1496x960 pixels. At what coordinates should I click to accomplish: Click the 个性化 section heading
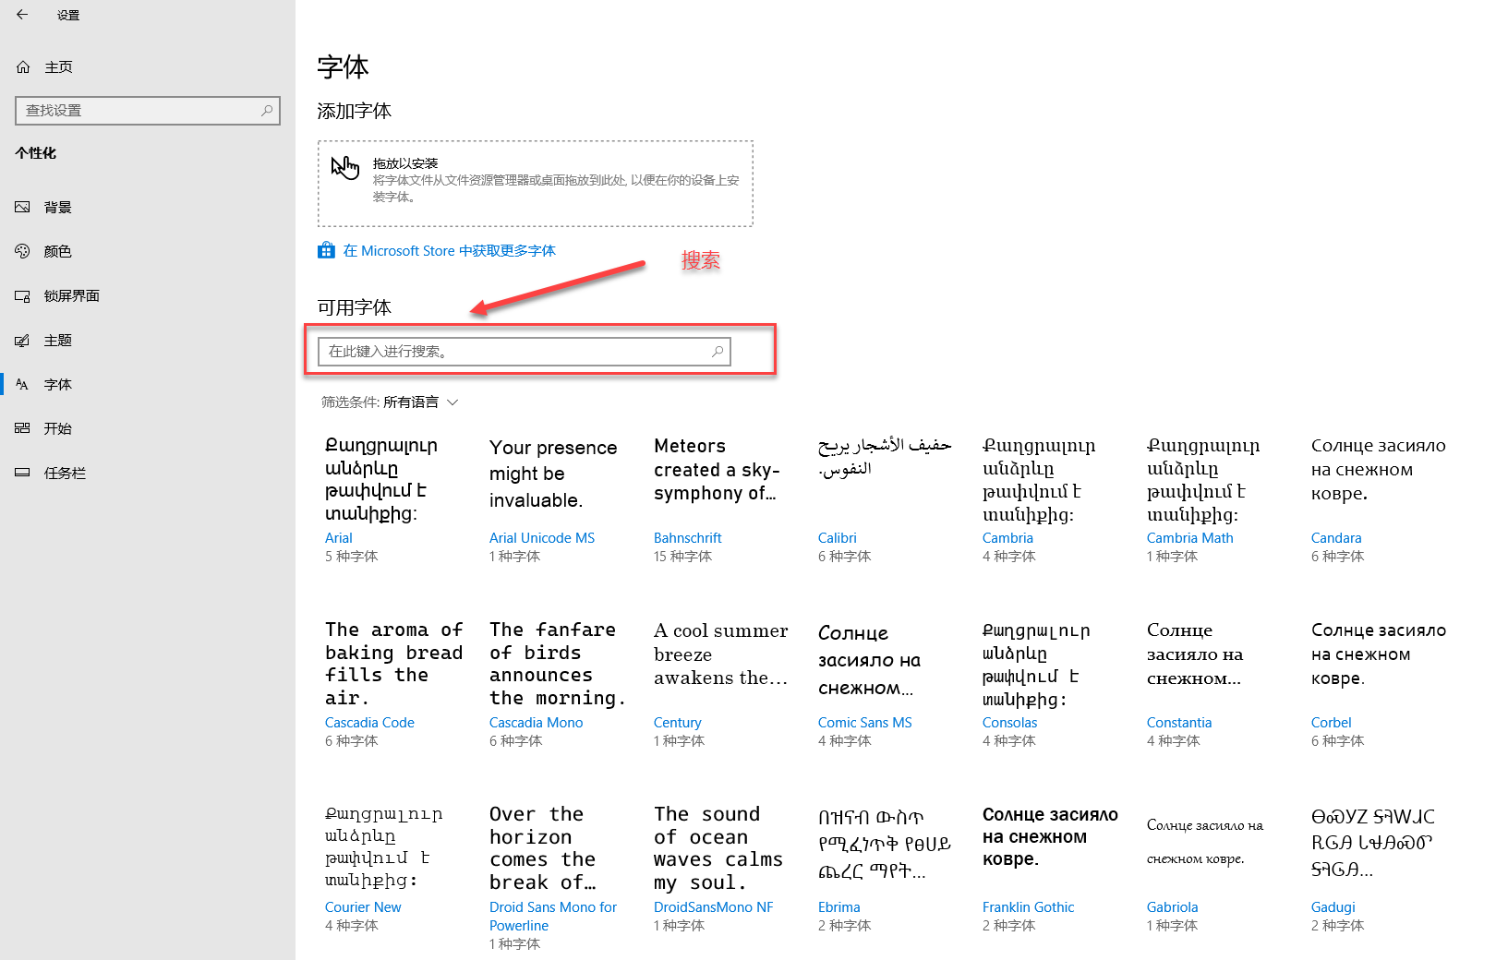pos(35,153)
